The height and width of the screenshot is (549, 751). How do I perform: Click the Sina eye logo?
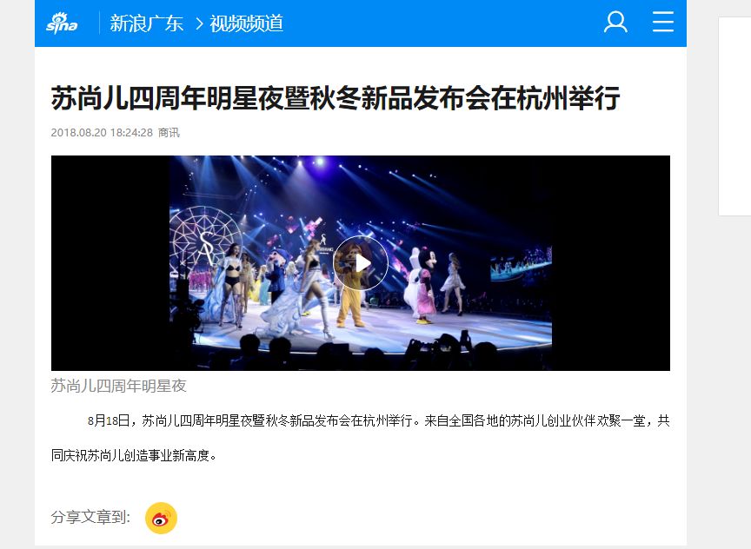pos(62,23)
